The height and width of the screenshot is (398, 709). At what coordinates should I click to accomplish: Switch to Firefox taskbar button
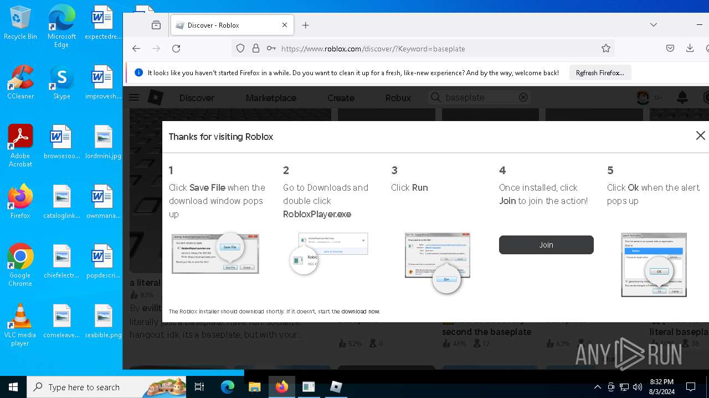(282, 387)
